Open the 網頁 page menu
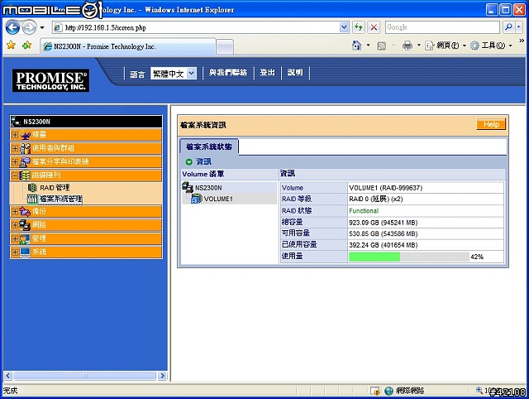This screenshot has width=529, height=399. click(446, 46)
